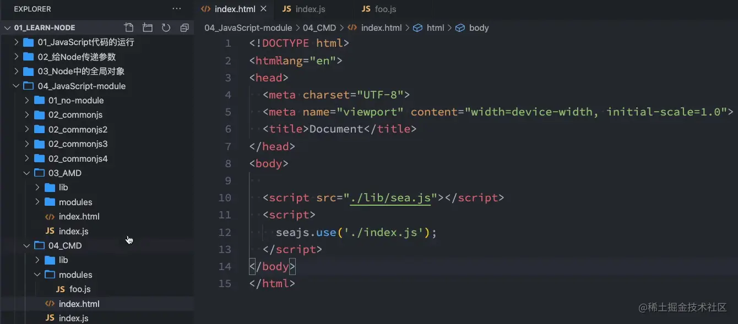Open the Explorer more actions ellipsis menu
Image resolution: width=738 pixels, height=324 pixels.
click(x=177, y=9)
